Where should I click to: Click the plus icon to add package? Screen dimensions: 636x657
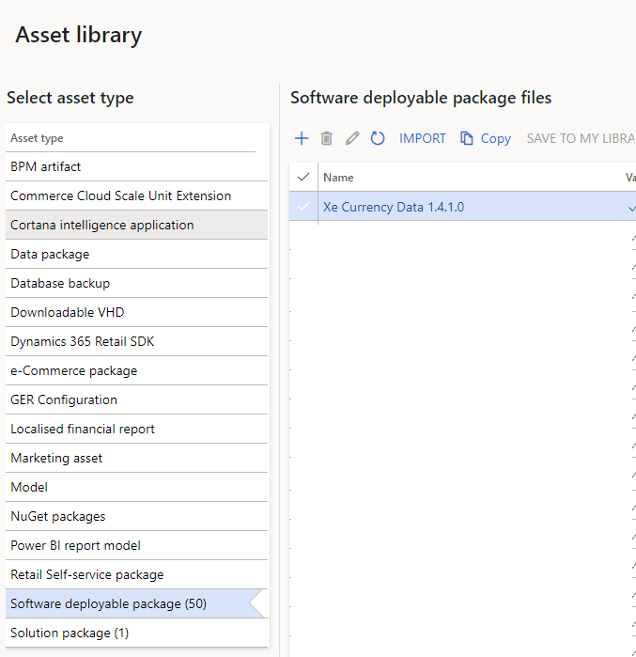(302, 138)
